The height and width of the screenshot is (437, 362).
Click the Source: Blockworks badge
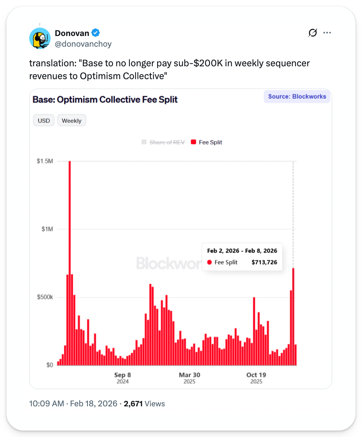297,97
